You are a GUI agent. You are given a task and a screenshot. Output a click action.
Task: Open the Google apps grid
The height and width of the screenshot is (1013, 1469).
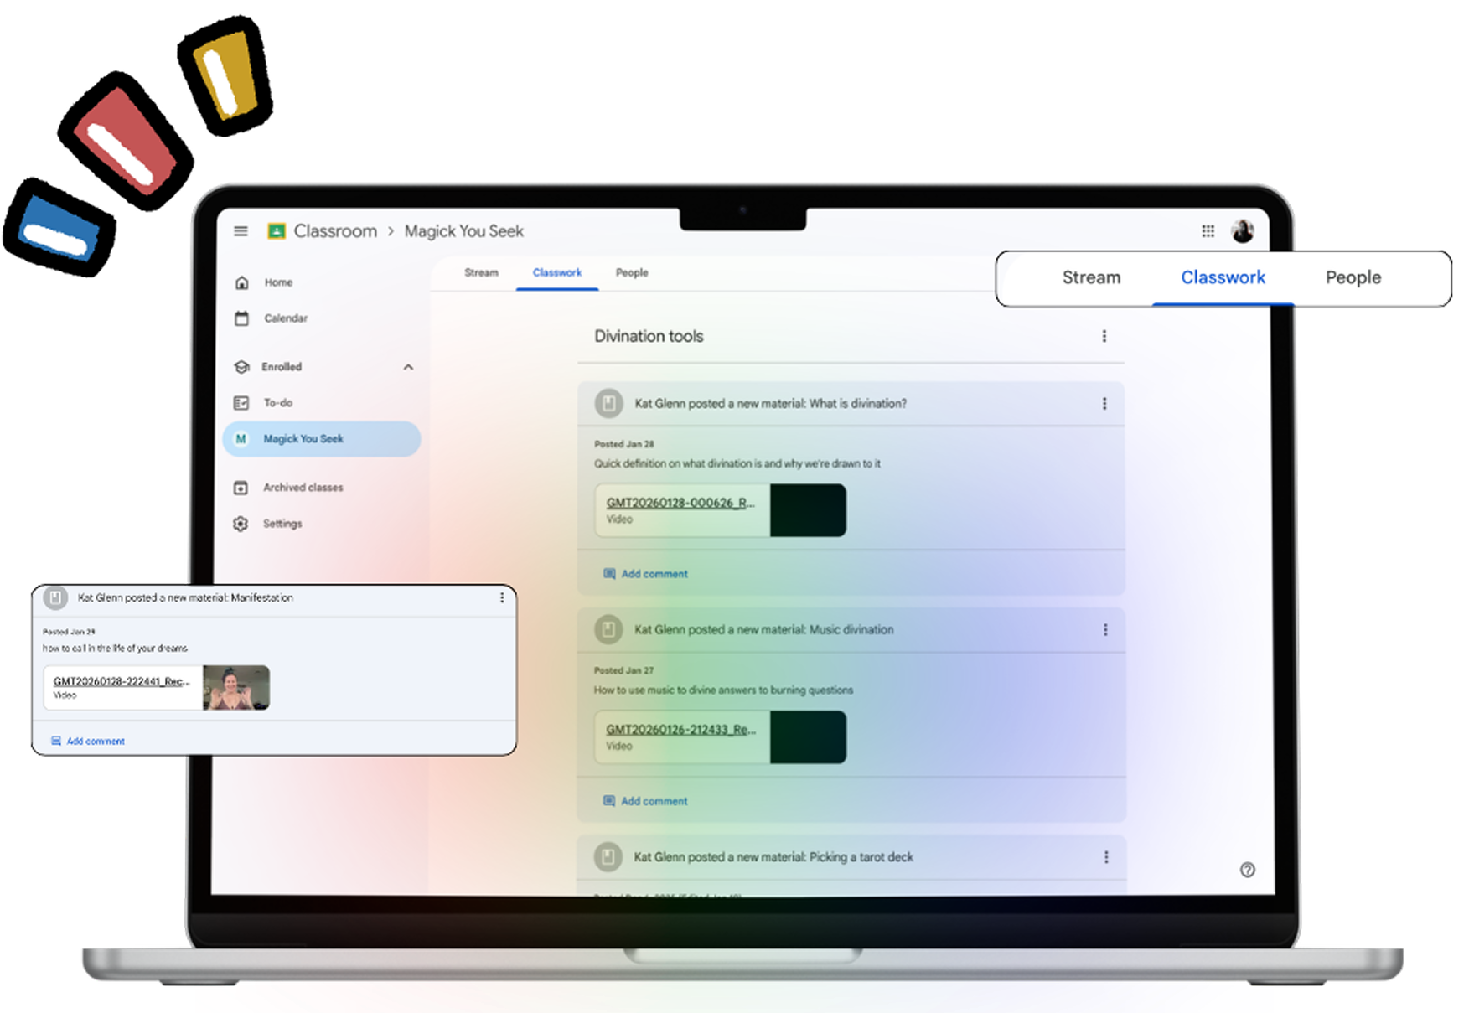click(1208, 231)
